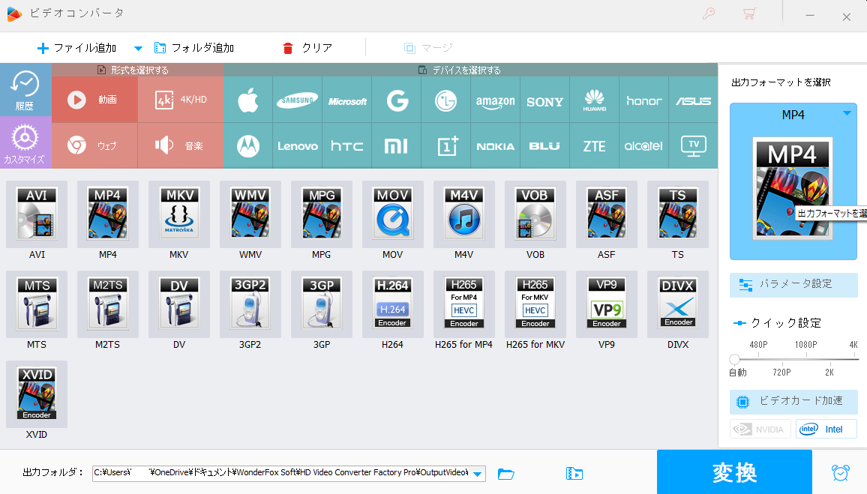Pick the H264 encoder format
867x494 pixels.
coord(392,304)
